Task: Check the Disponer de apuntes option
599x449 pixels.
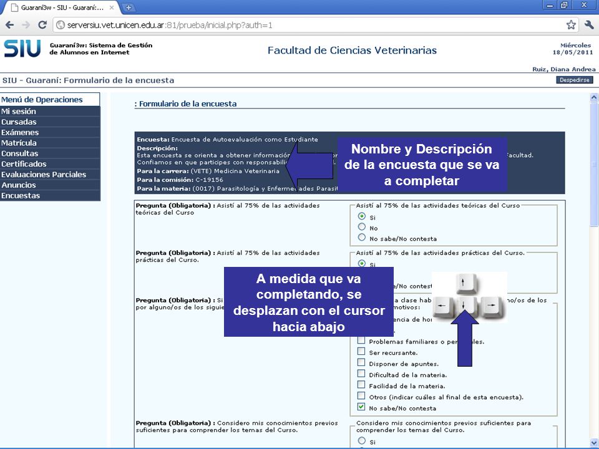Action: (361, 362)
